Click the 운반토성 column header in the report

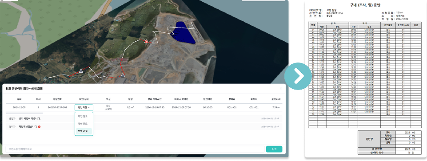click(x=387, y=25)
